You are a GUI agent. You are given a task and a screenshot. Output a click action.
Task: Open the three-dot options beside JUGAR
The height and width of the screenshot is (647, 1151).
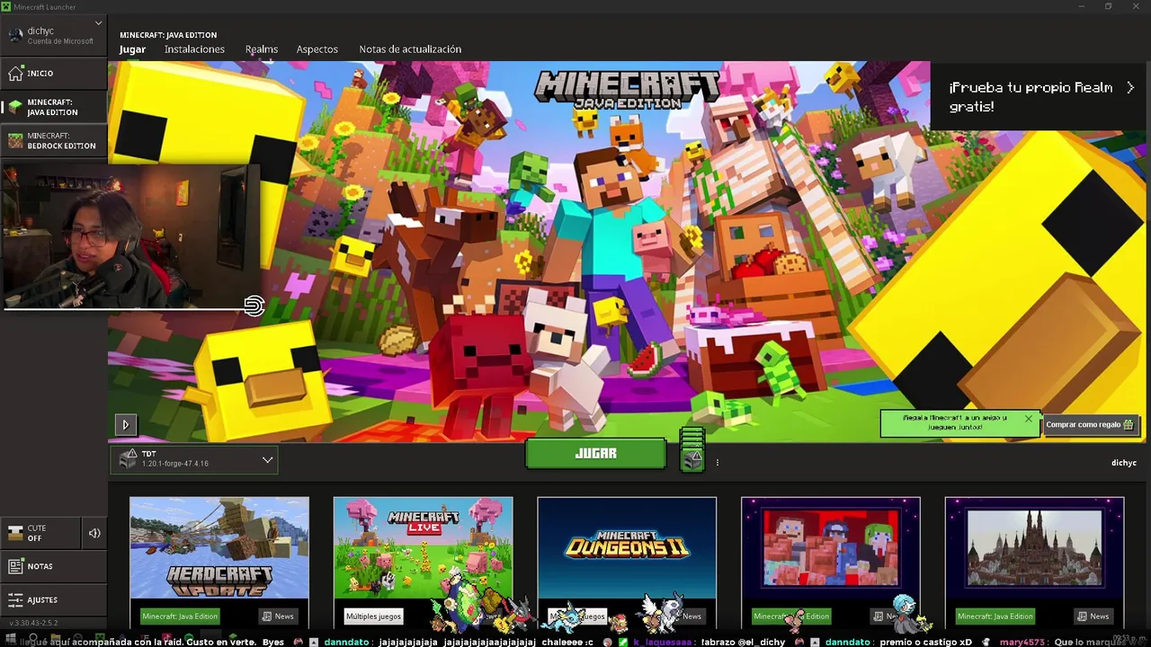(717, 463)
